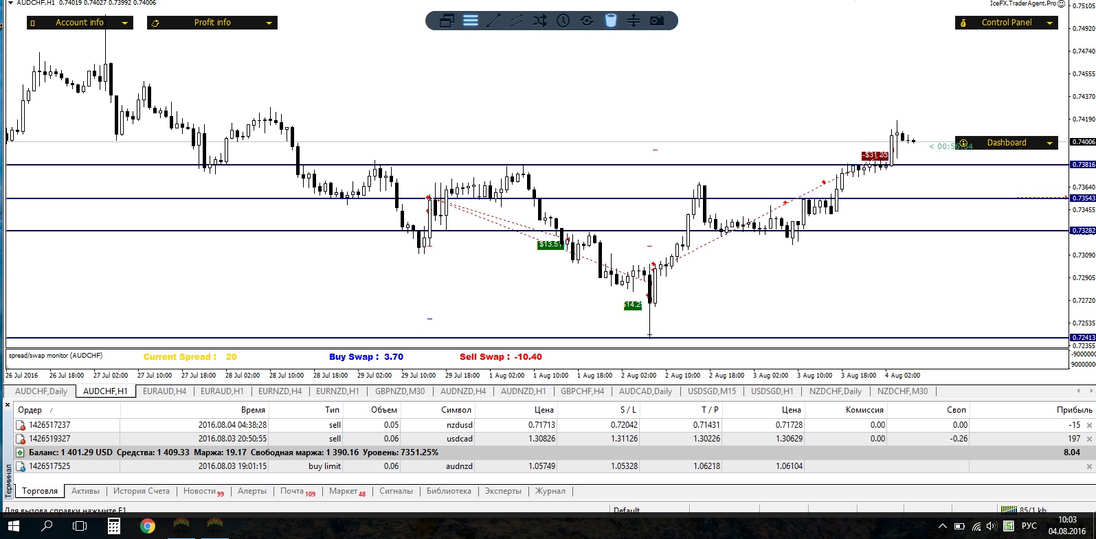Click the circular sync arrows icon
Screen dimensions: 1096x539
tap(587, 21)
